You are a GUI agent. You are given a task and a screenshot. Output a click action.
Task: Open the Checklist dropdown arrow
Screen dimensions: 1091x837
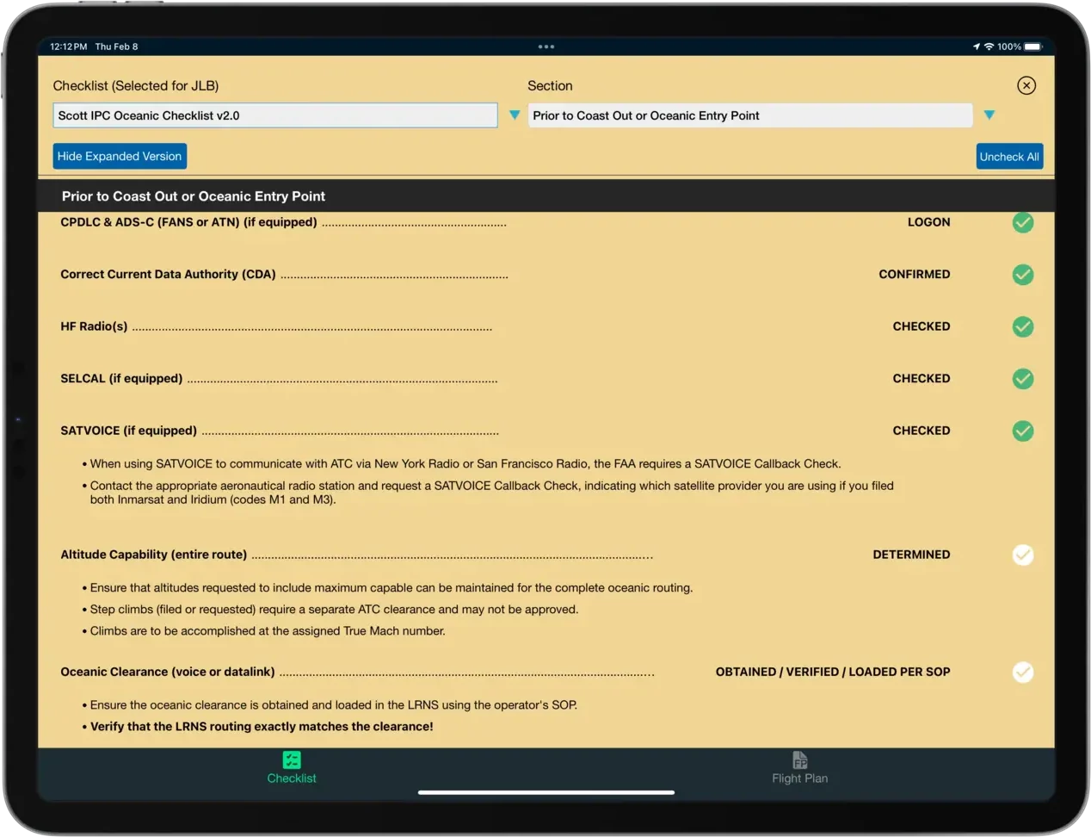click(x=515, y=115)
